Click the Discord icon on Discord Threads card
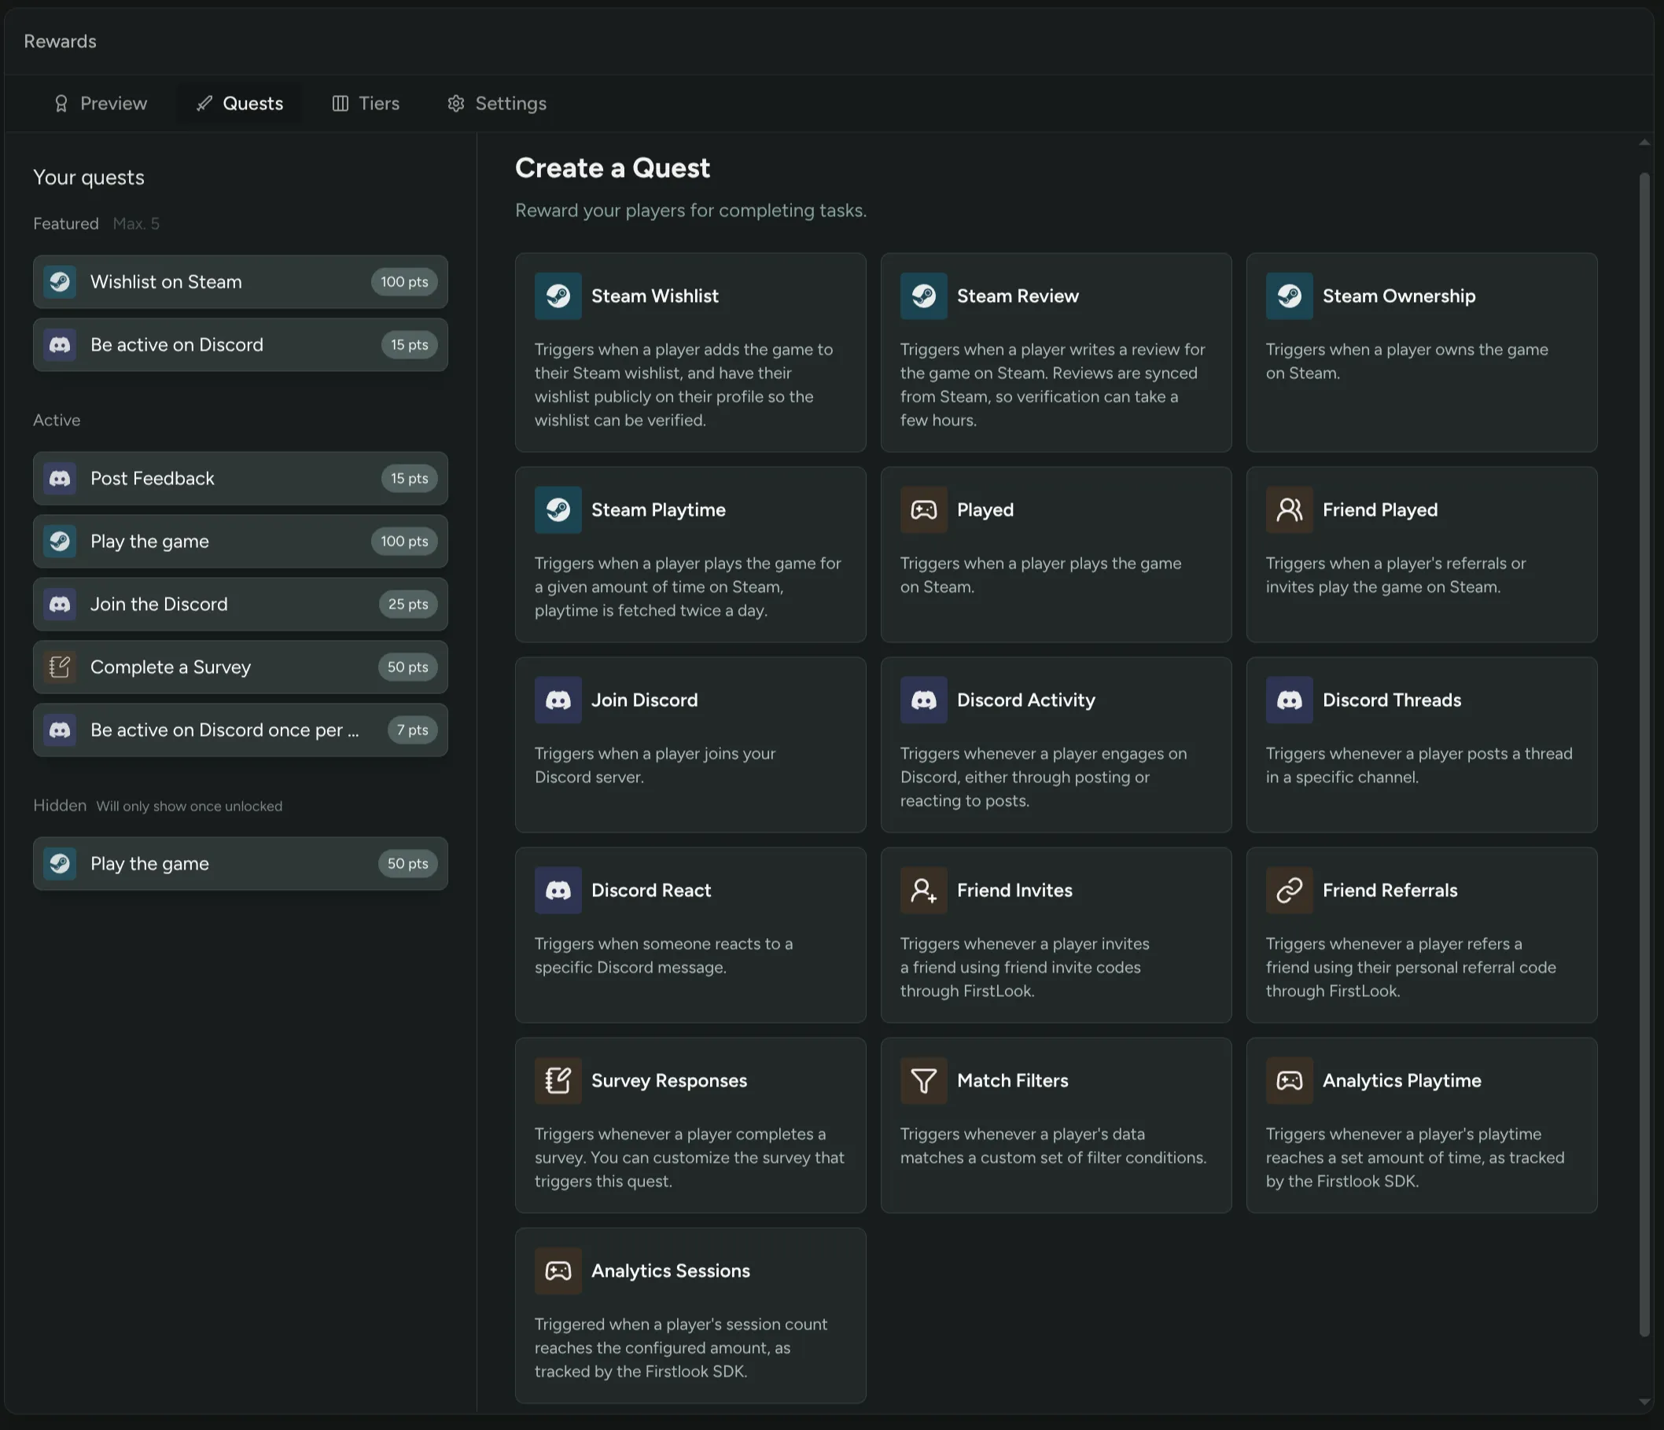 pos(1289,700)
